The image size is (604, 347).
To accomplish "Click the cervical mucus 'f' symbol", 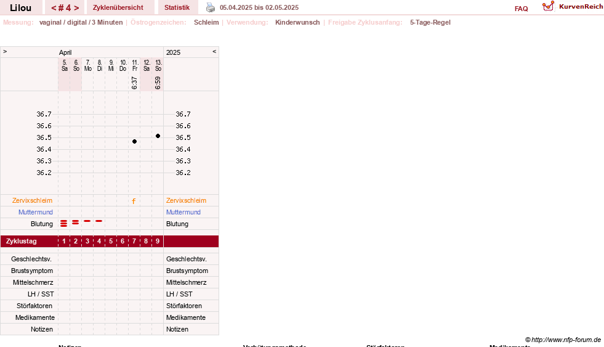I will [134, 201].
